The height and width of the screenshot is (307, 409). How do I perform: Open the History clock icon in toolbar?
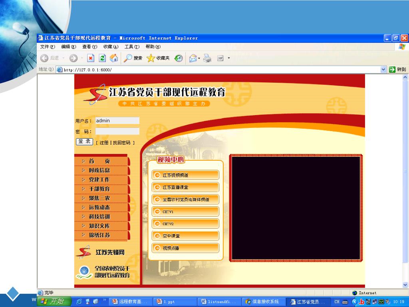(179, 58)
